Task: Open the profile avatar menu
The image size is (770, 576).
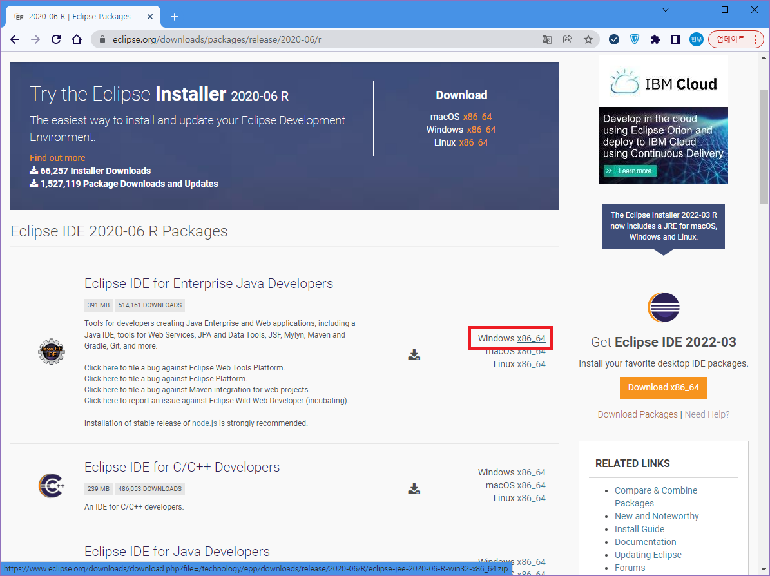Action: point(697,39)
